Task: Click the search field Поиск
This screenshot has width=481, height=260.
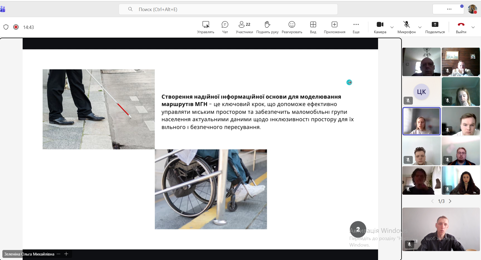Action: point(228,9)
